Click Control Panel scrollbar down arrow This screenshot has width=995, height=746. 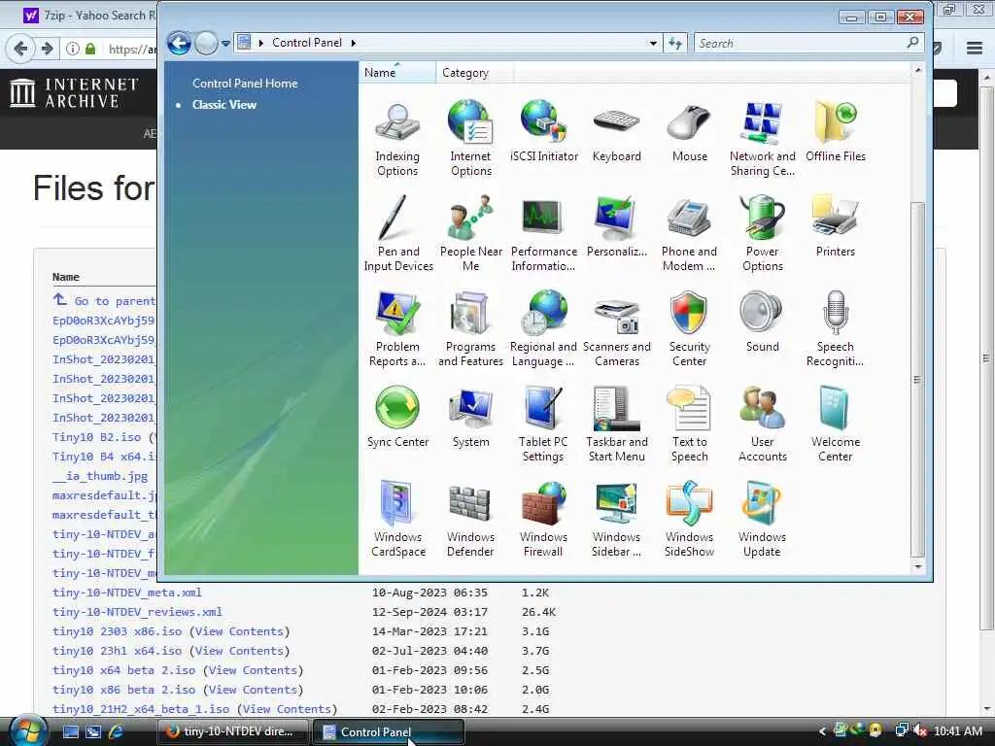[917, 565]
